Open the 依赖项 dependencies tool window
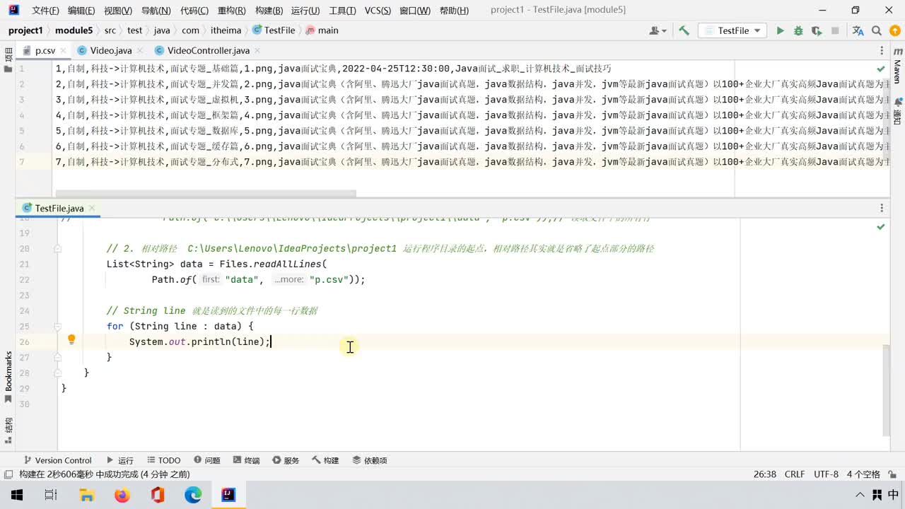905x509 pixels. pyautogui.click(x=370, y=460)
